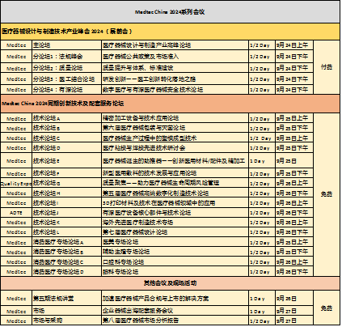The height and width of the screenshot is (327, 342).
Task: Click the '分论坛1：法规峰会' cell
Action: coord(66,57)
